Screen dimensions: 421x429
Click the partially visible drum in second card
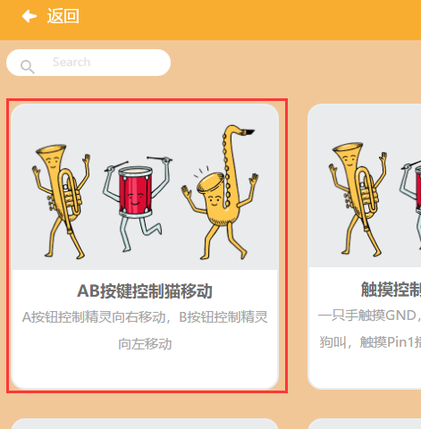(x=410, y=197)
